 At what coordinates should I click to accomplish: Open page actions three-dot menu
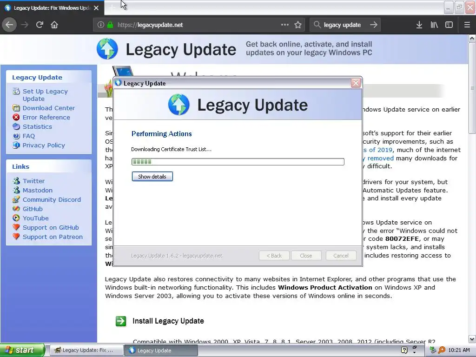click(285, 25)
